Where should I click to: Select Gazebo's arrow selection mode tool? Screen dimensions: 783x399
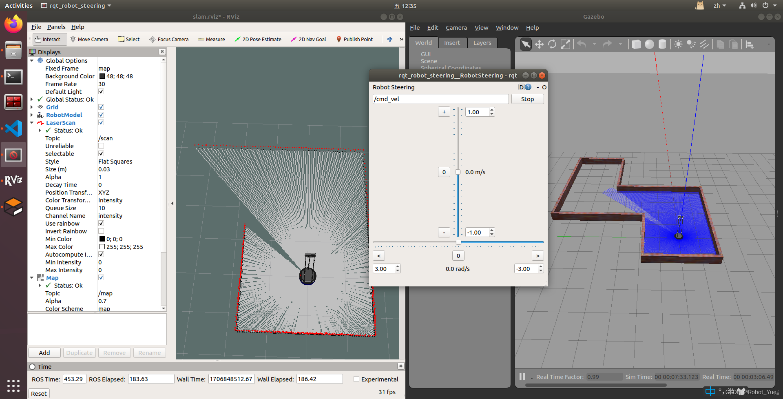(526, 44)
